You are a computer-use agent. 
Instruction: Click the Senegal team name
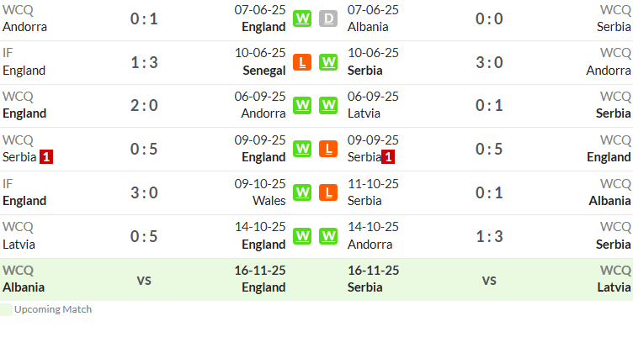click(264, 71)
